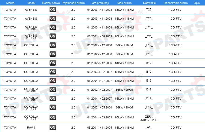Image resolution: width=205 pixels, height=132 pixels.
Task: Click the Nadwozie column header
Action: pos(149,3)
